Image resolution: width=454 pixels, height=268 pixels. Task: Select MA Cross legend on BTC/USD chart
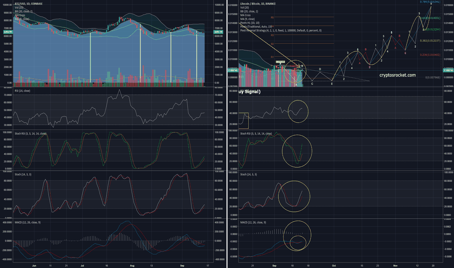(x=20, y=15)
